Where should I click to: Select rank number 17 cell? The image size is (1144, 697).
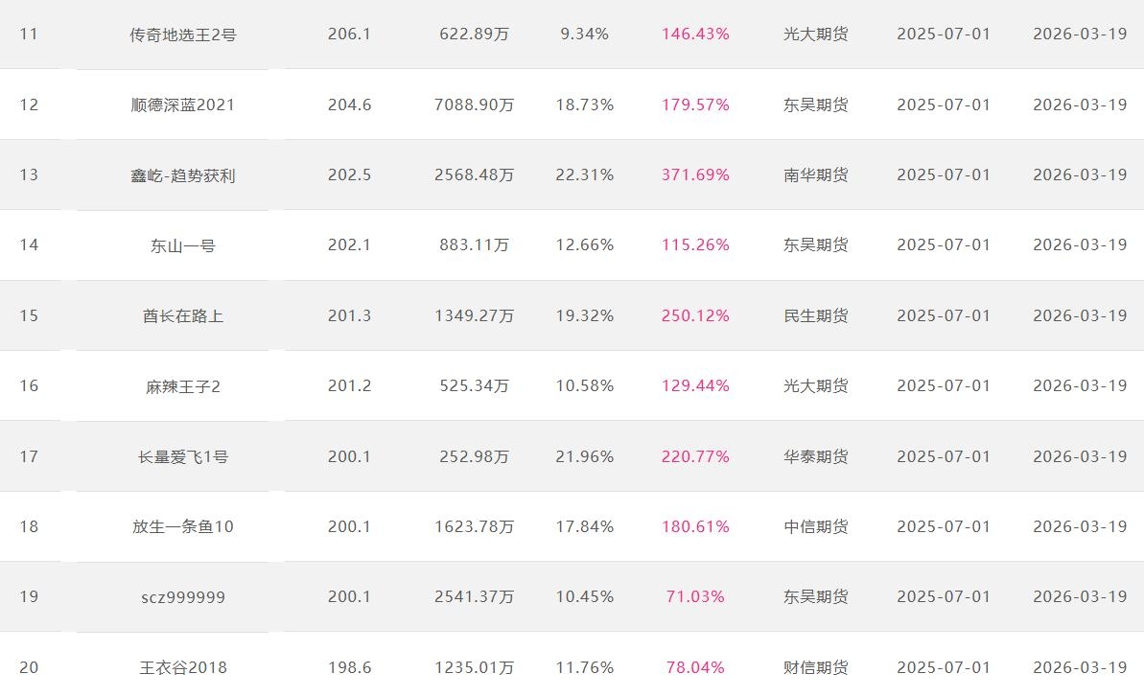[29, 456]
